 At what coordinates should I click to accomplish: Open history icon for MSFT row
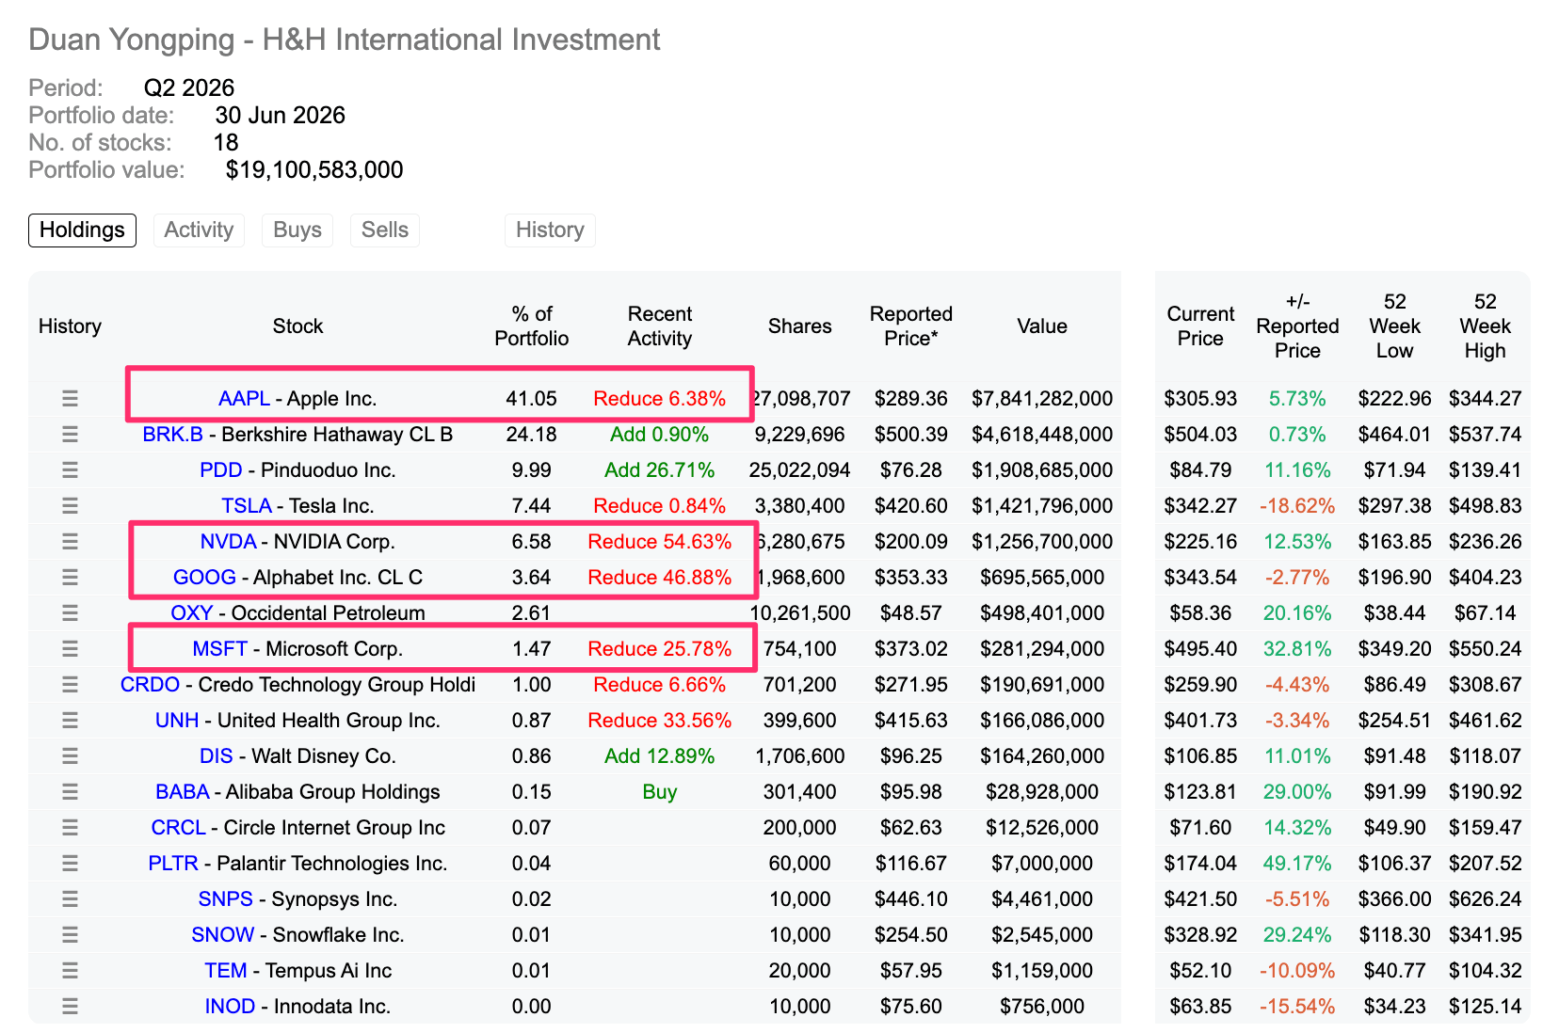tap(70, 649)
